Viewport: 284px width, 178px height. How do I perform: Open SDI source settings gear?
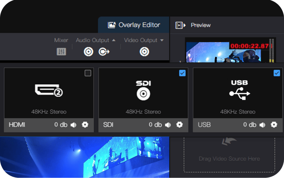coord(179,125)
